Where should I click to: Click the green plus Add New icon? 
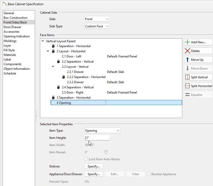pos(187,42)
